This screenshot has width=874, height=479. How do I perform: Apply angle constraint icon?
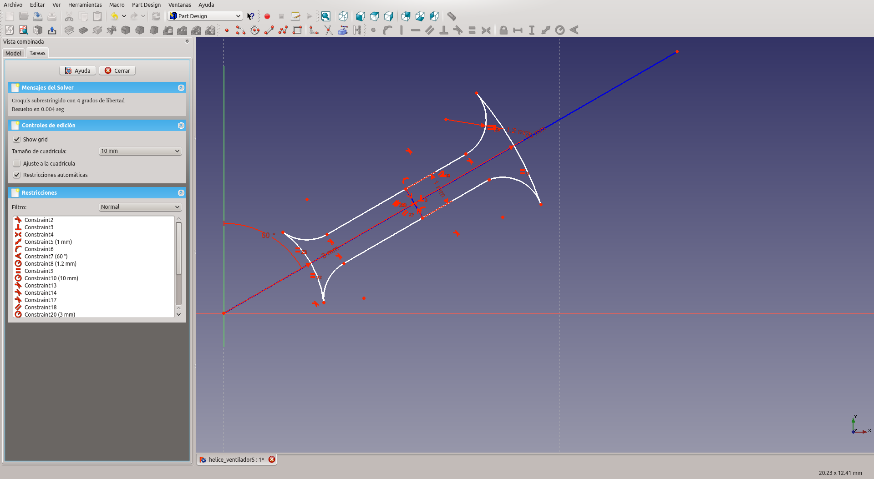coord(574,30)
